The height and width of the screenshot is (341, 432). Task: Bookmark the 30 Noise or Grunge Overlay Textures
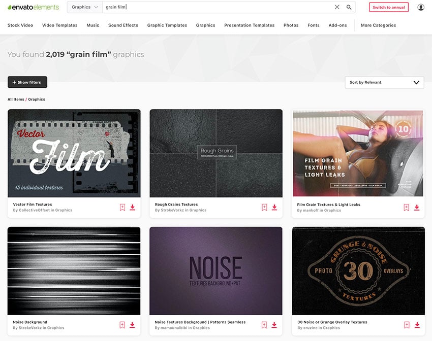[x=406, y=325]
